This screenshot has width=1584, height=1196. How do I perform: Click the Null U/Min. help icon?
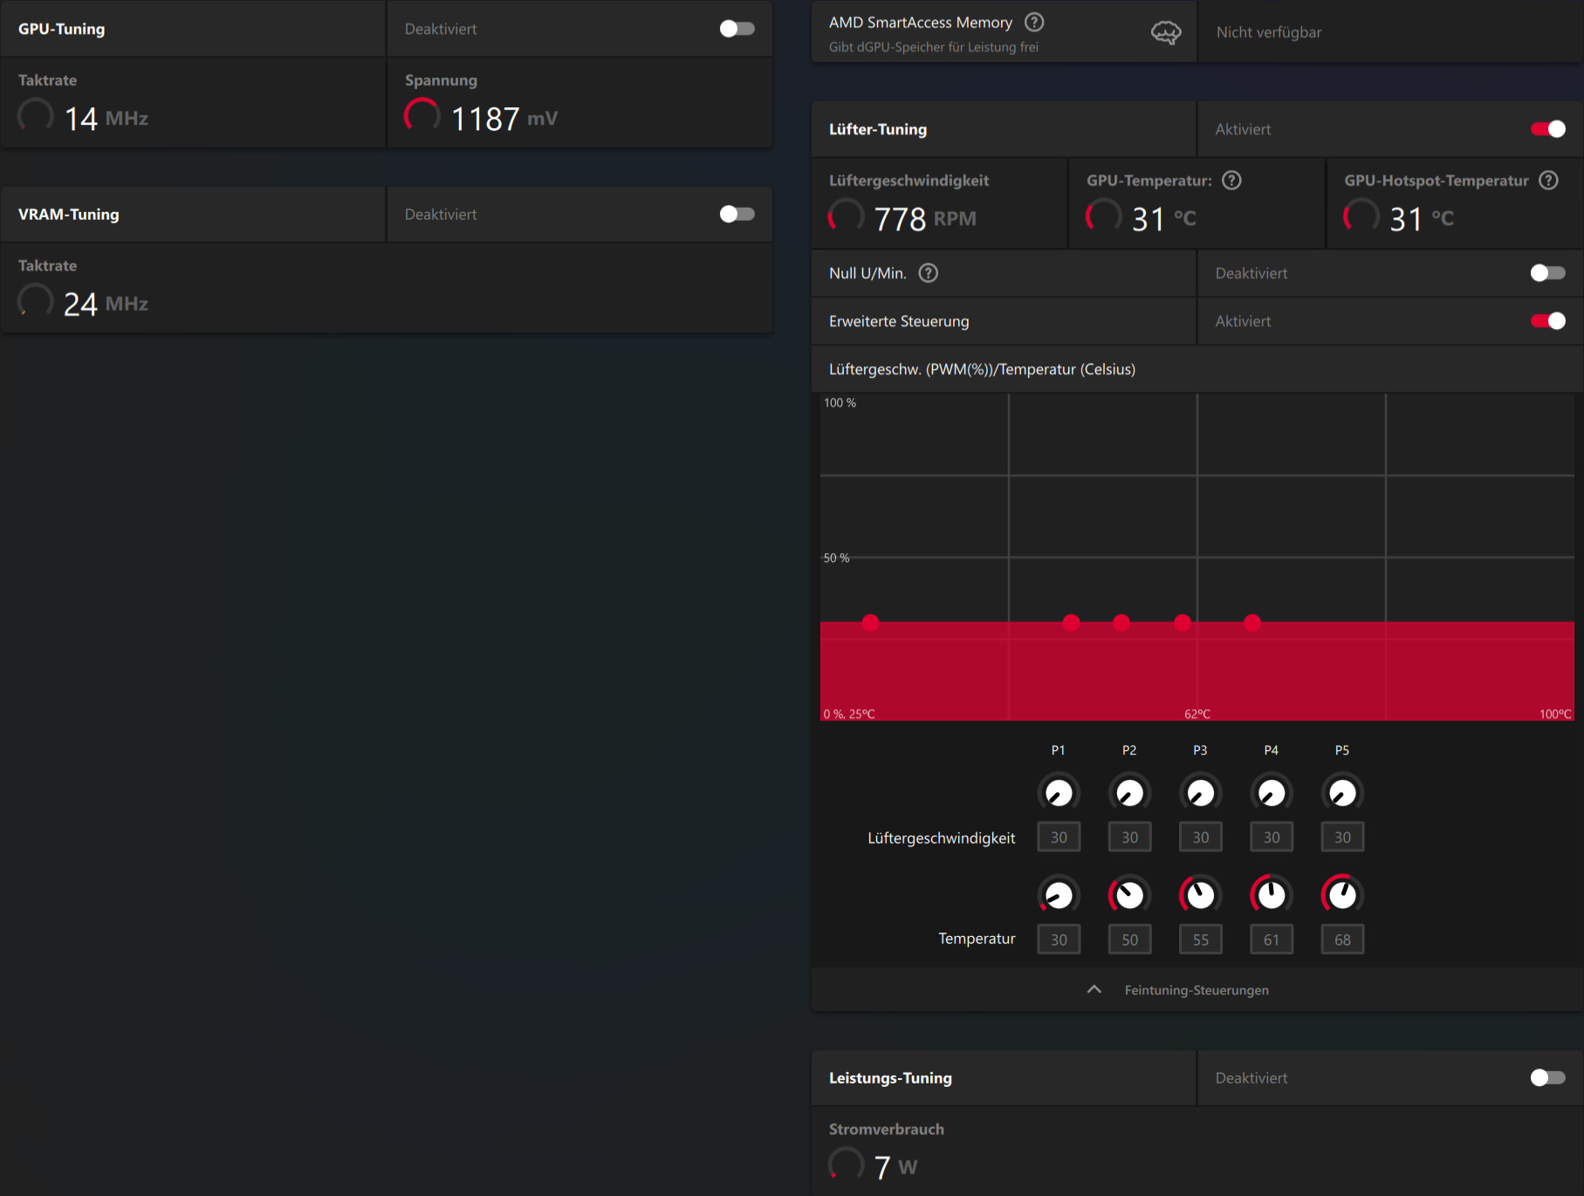point(929,273)
